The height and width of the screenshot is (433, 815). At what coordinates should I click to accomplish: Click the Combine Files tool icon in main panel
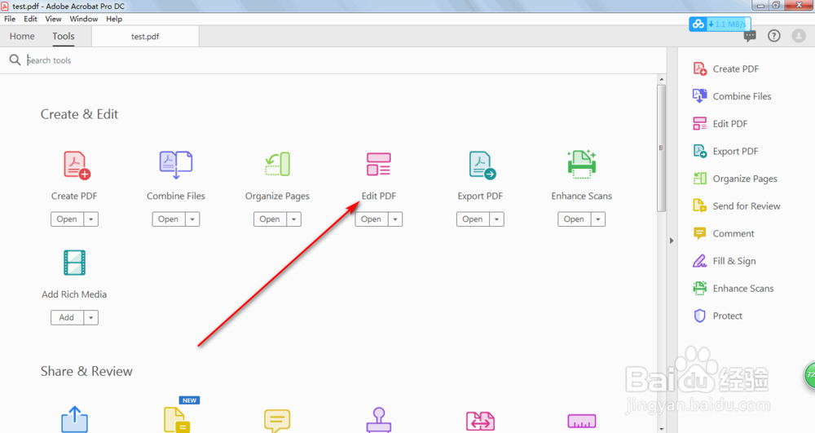tap(176, 165)
